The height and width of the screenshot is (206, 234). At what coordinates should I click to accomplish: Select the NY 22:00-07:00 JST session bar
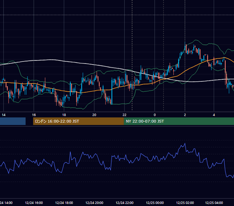click(179, 121)
